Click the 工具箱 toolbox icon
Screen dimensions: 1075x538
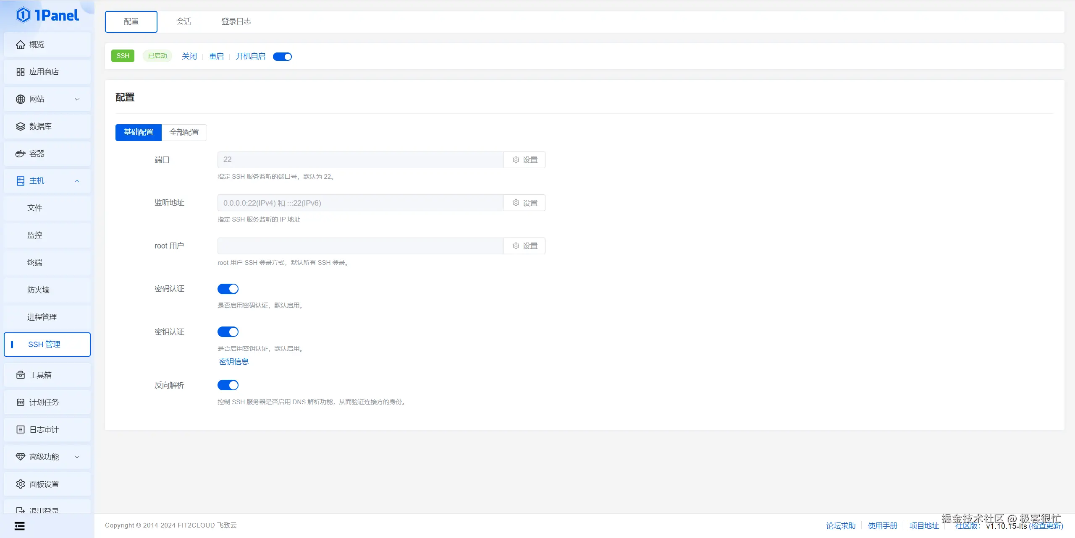(x=20, y=375)
